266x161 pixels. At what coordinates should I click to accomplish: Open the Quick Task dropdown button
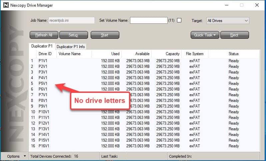(205, 35)
